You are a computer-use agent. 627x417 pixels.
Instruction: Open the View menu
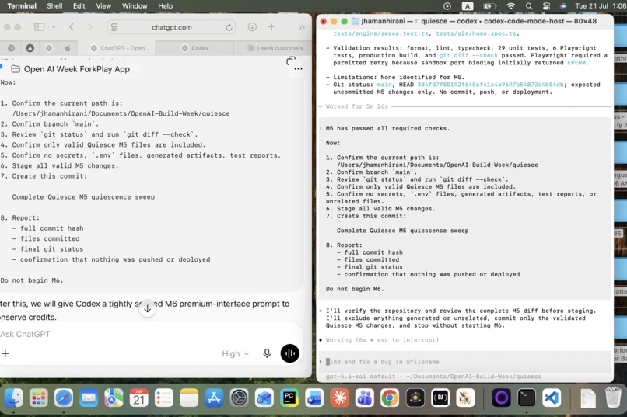click(x=103, y=6)
